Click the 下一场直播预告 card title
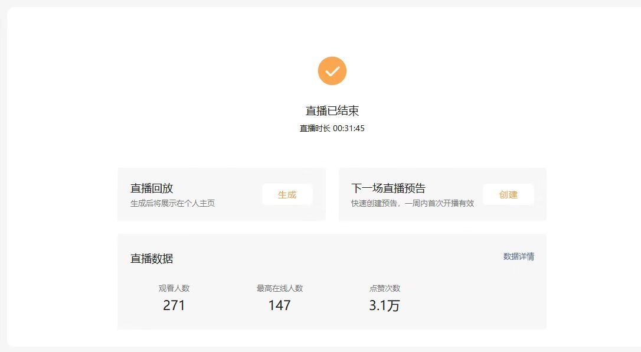Viewport: 641px width, 352px height. [388, 188]
